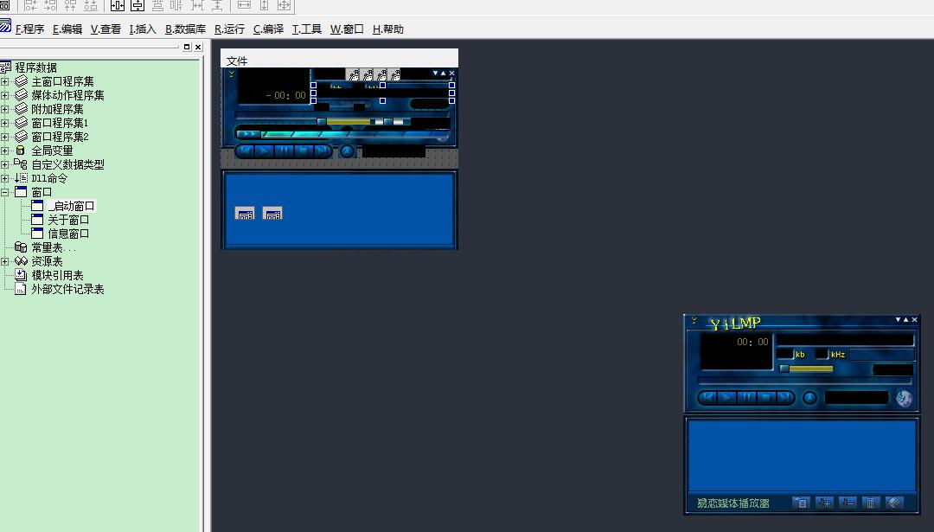934x532 pixels.
Task: Click the align-top toolbar icon
Action: click(x=70, y=6)
